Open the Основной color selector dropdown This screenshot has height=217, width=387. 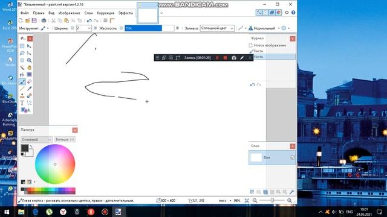[36, 139]
